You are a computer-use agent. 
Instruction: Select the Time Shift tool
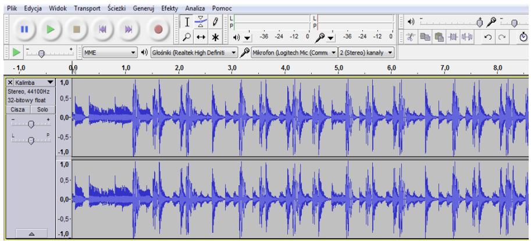pos(201,37)
